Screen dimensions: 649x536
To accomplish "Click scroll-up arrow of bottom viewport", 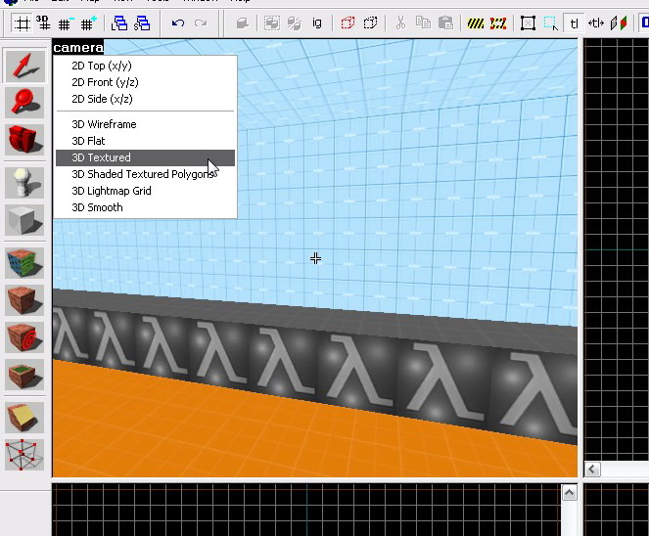I will [x=569, y=493].
